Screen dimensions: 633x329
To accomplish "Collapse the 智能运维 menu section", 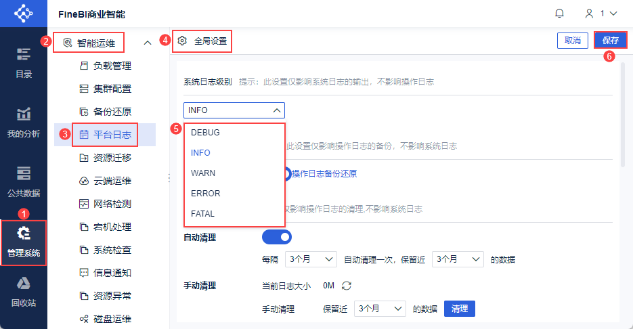I will coord(148,43).
